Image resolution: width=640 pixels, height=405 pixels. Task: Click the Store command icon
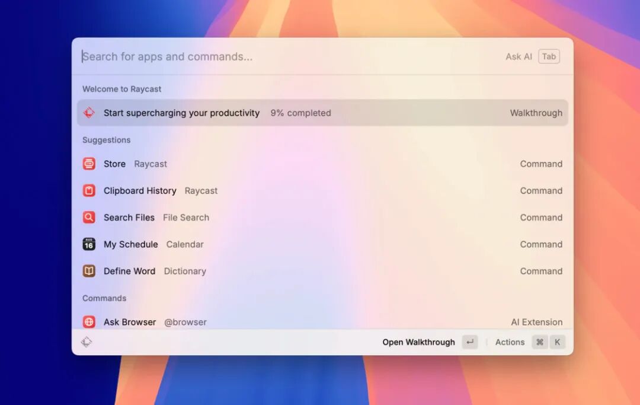[89, 164]
